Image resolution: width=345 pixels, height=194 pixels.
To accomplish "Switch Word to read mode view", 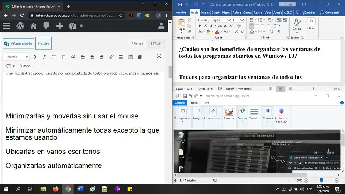I will click(x=270, y=89).
